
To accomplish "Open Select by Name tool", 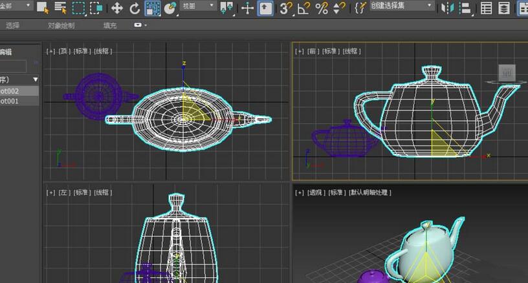I will [60, 8].
